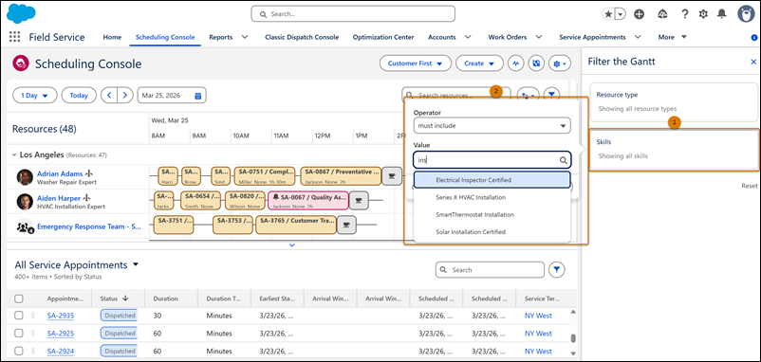
Task: Check the SA-2935 row checkbox
Action: (19, 316)
